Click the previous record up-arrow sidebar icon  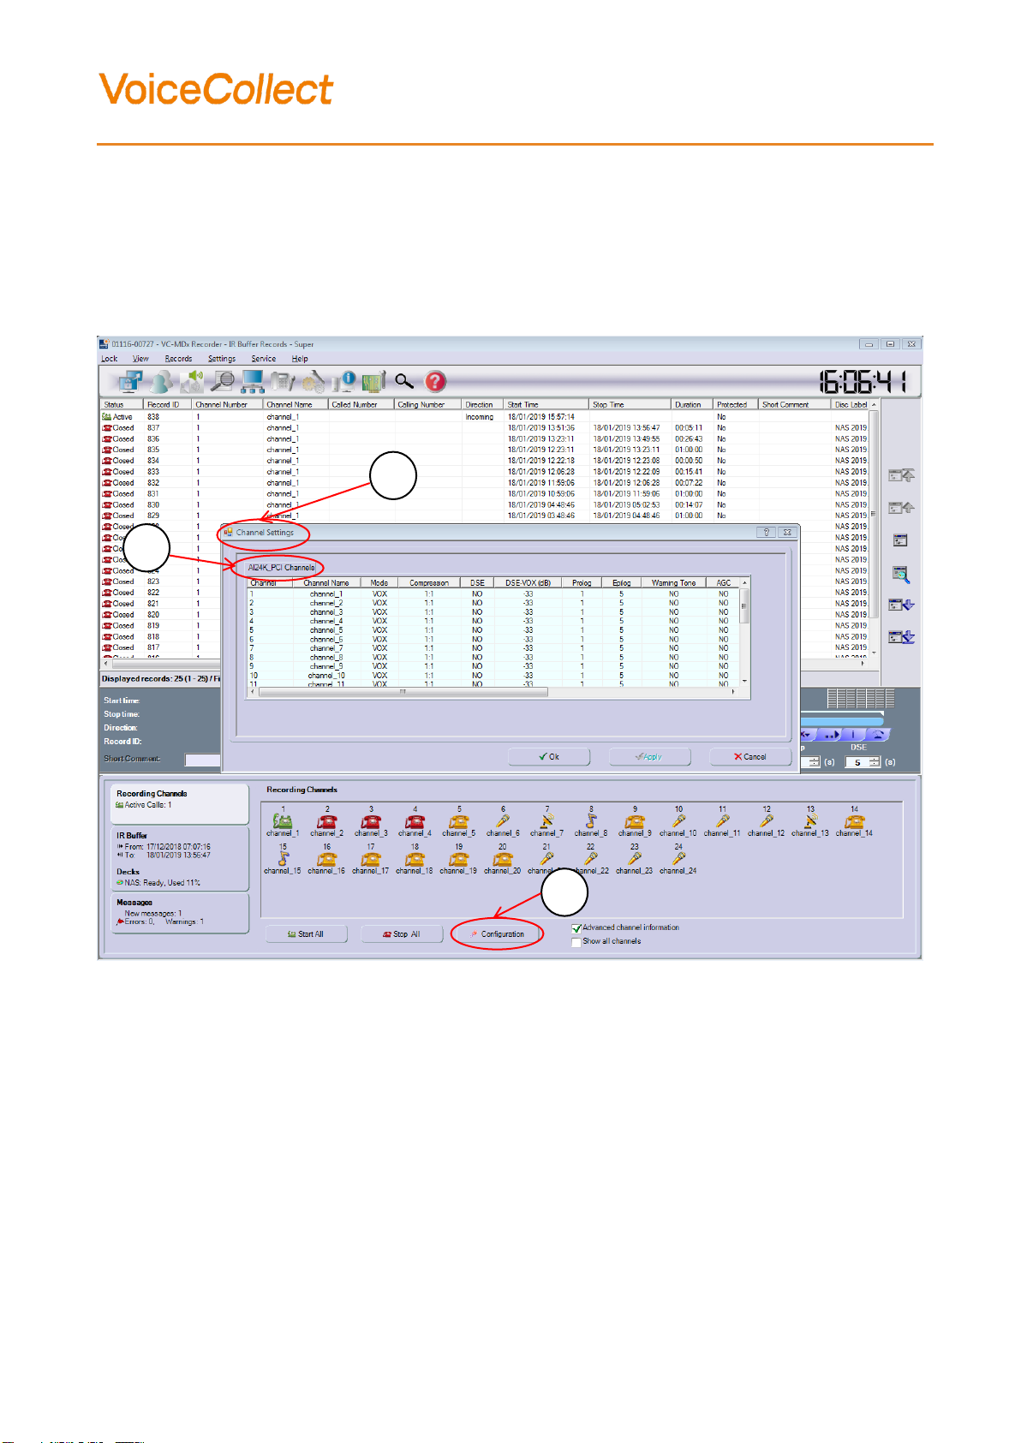coord(901,508)
